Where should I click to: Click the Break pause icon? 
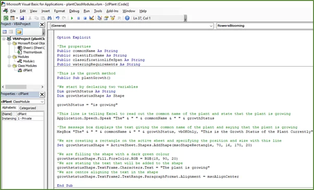pyautogui.click(x=78, y=18)
